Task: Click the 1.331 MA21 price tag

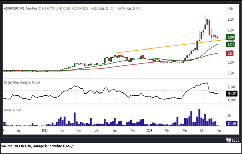Action: (x=231, y=45)
